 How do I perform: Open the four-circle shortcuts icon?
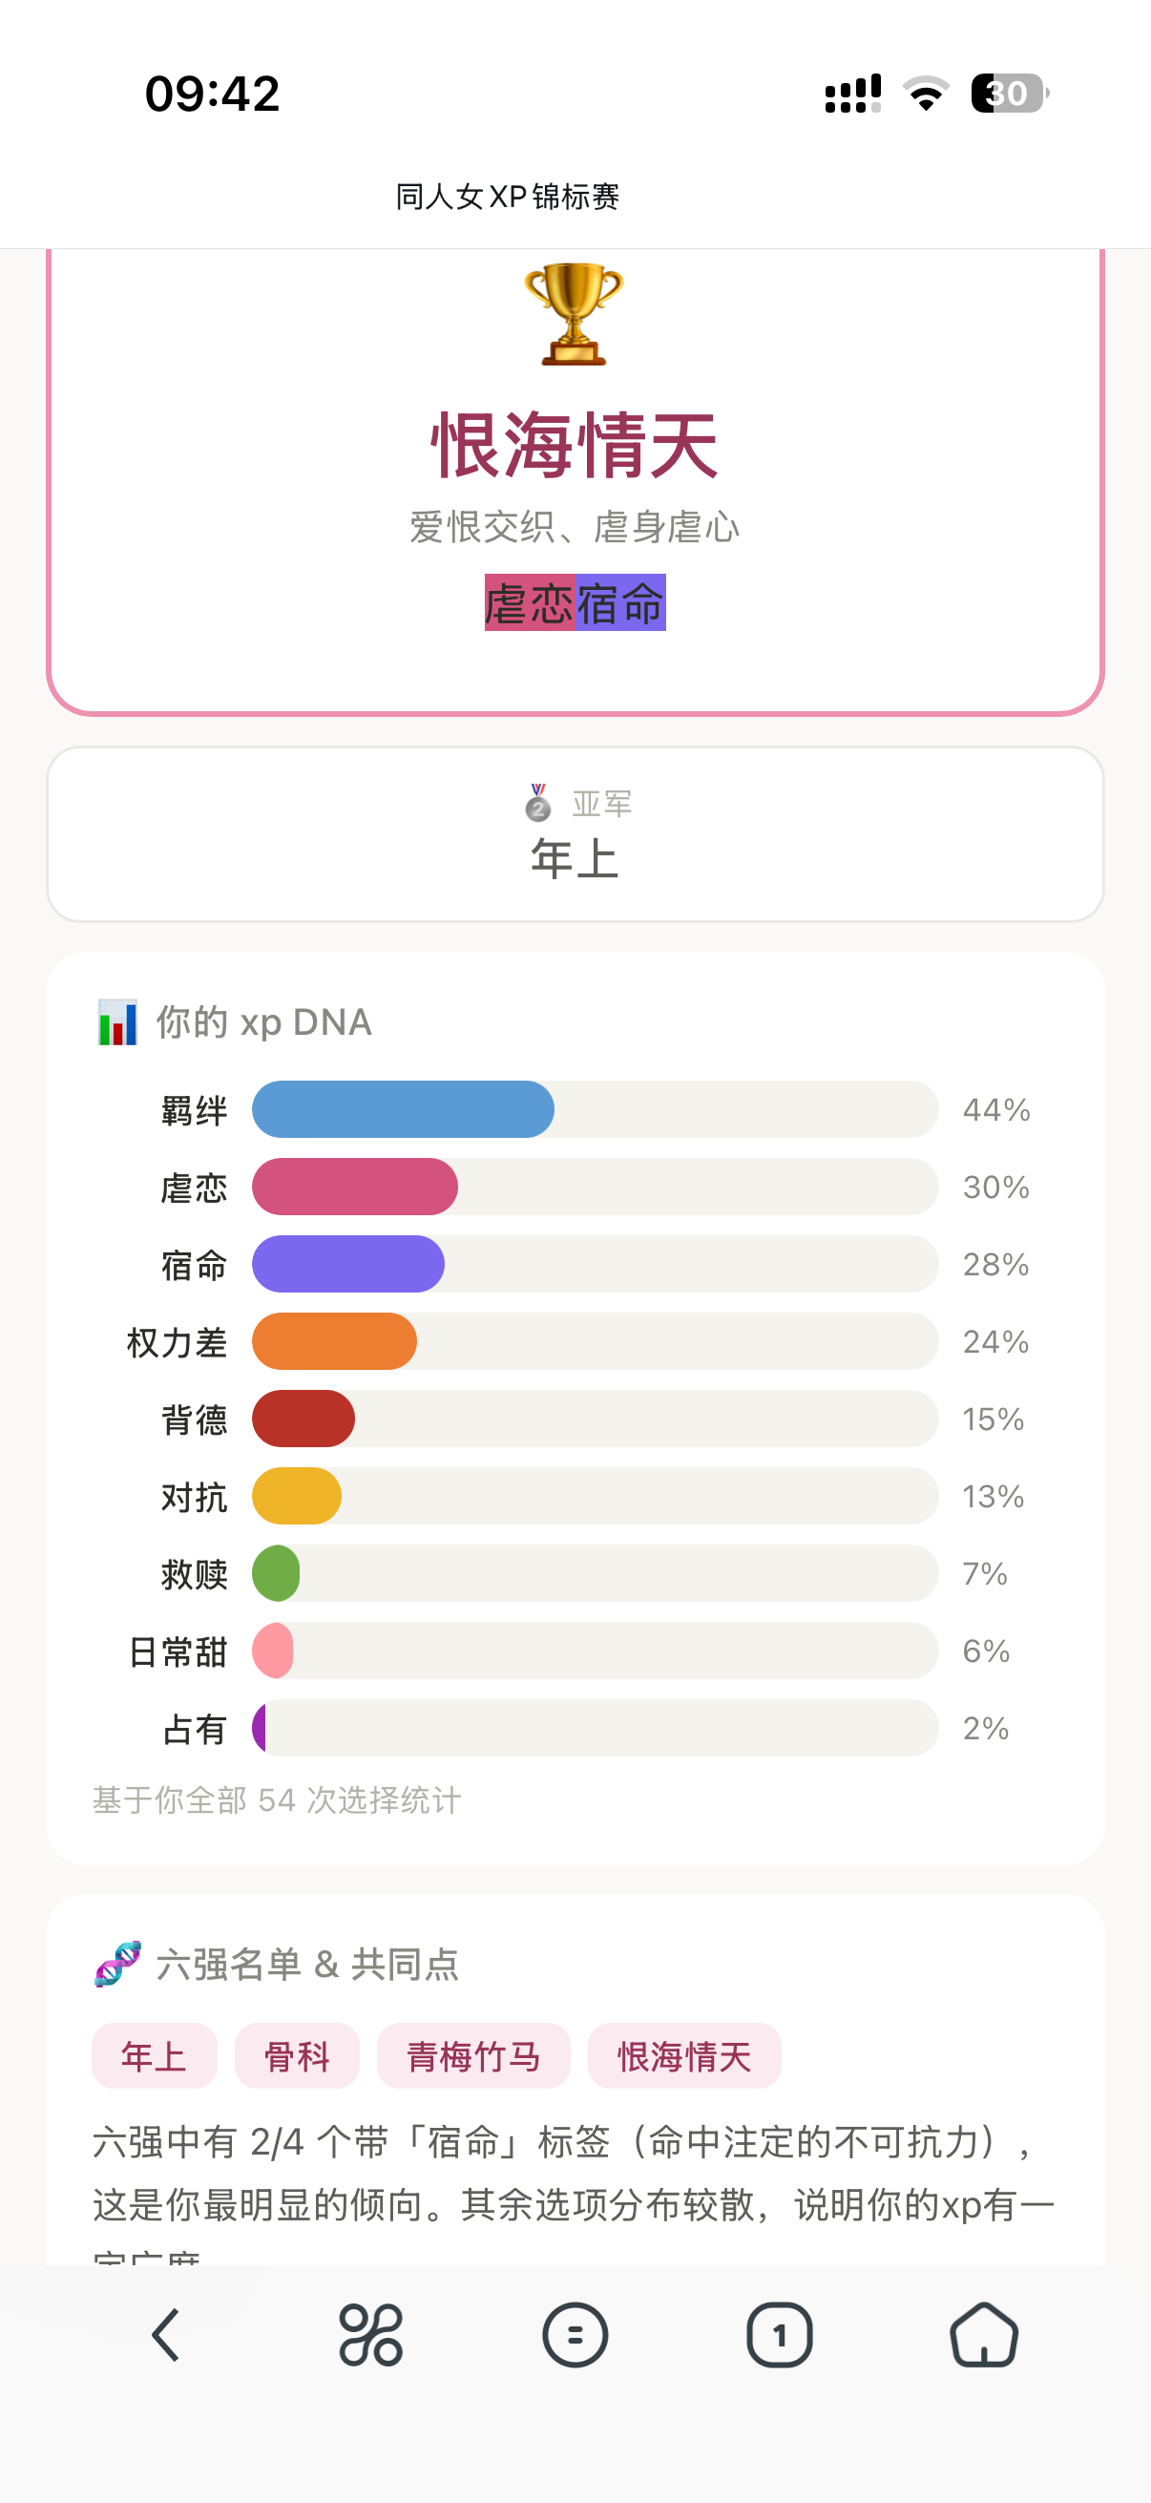(370, 2335)
